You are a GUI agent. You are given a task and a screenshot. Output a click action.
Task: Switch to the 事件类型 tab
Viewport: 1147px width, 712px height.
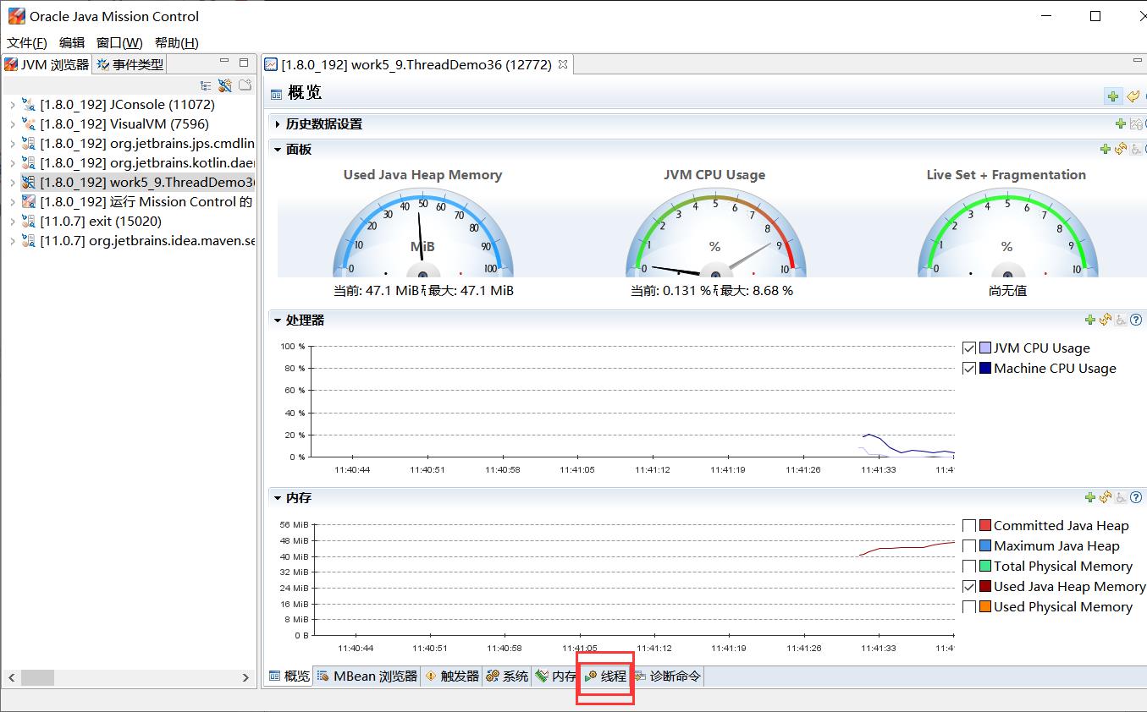(x=130, y=64)
